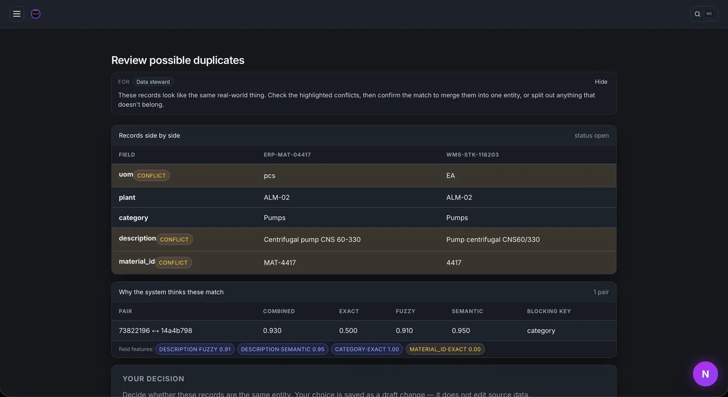Viewport: 728px width, 397px height.
Task: Click the WMS-STK-118203 column header
Action: (472, 155)
